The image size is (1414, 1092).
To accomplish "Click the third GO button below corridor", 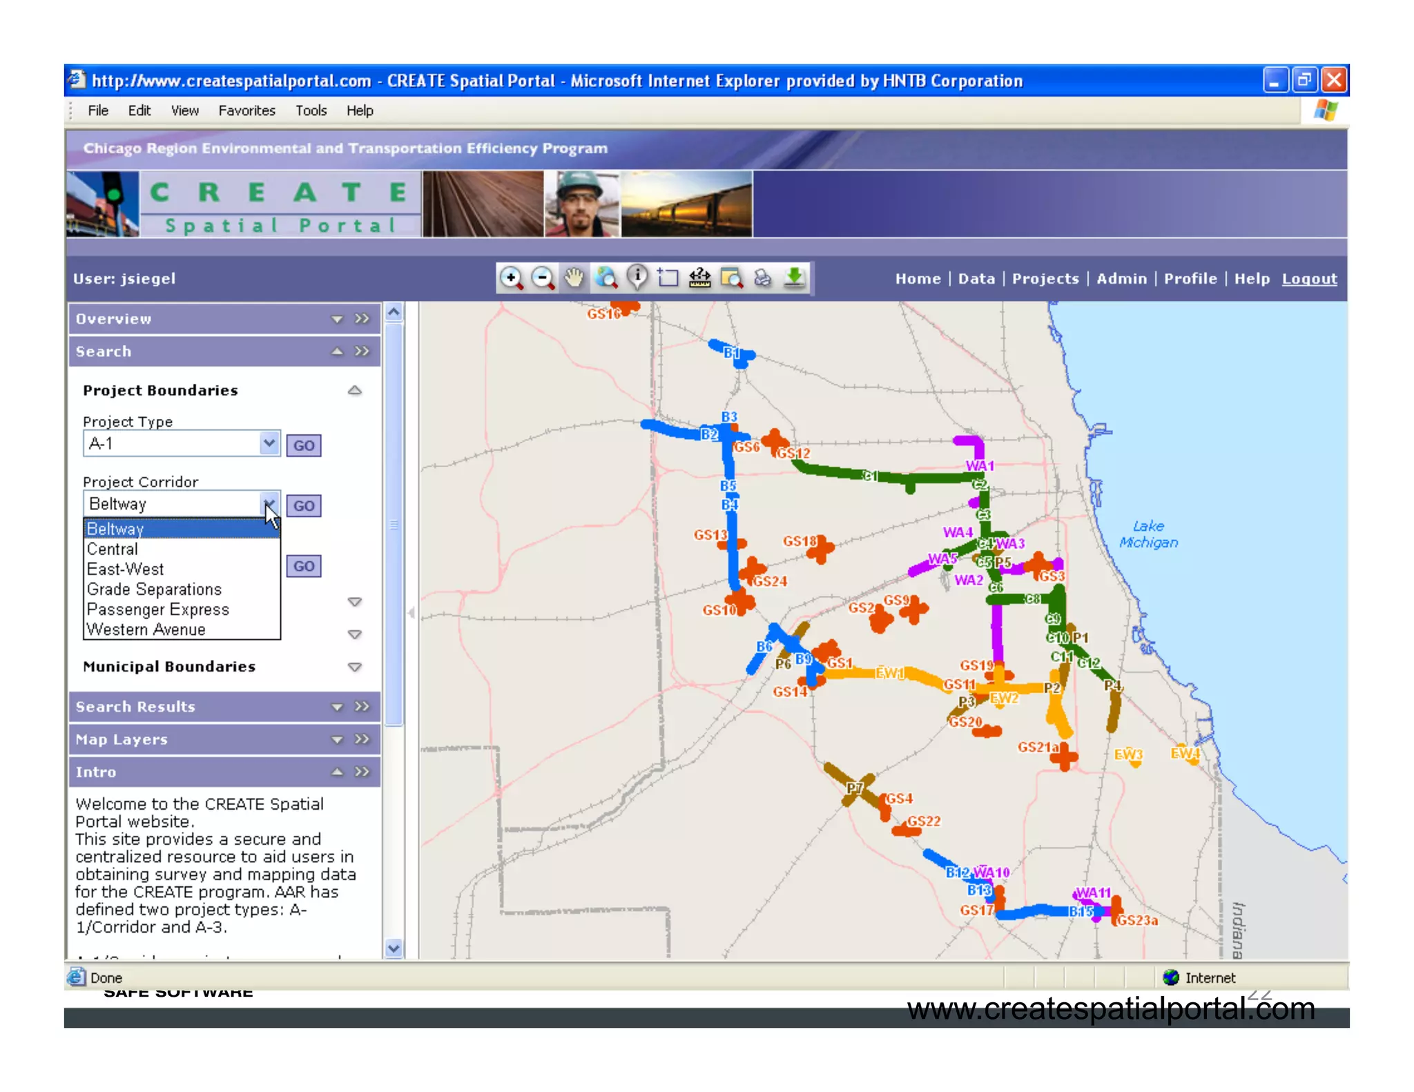I will (x=304, y=566).
